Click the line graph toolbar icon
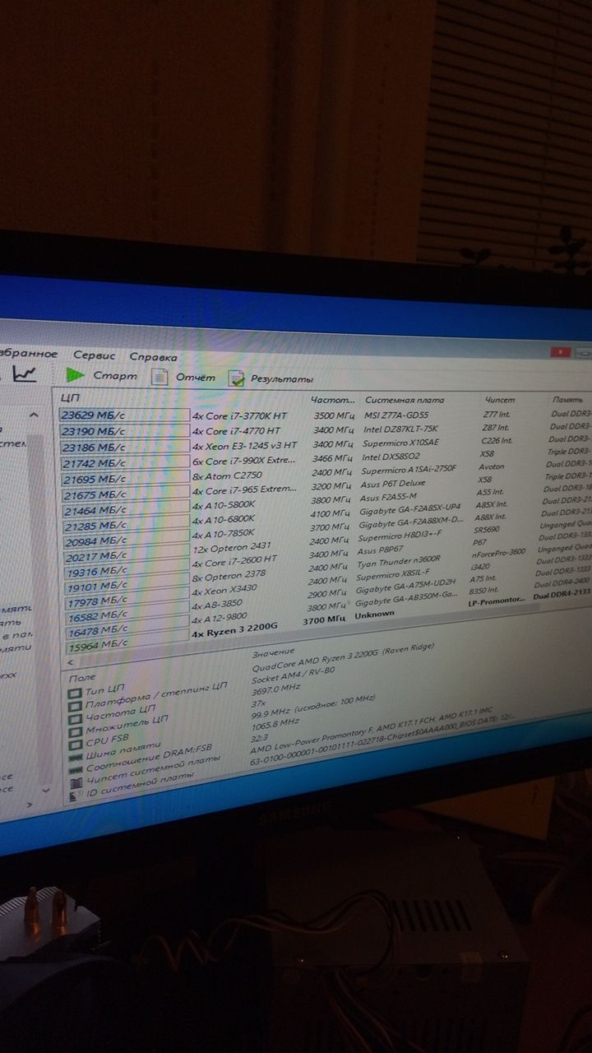 [x=25, y=374]
